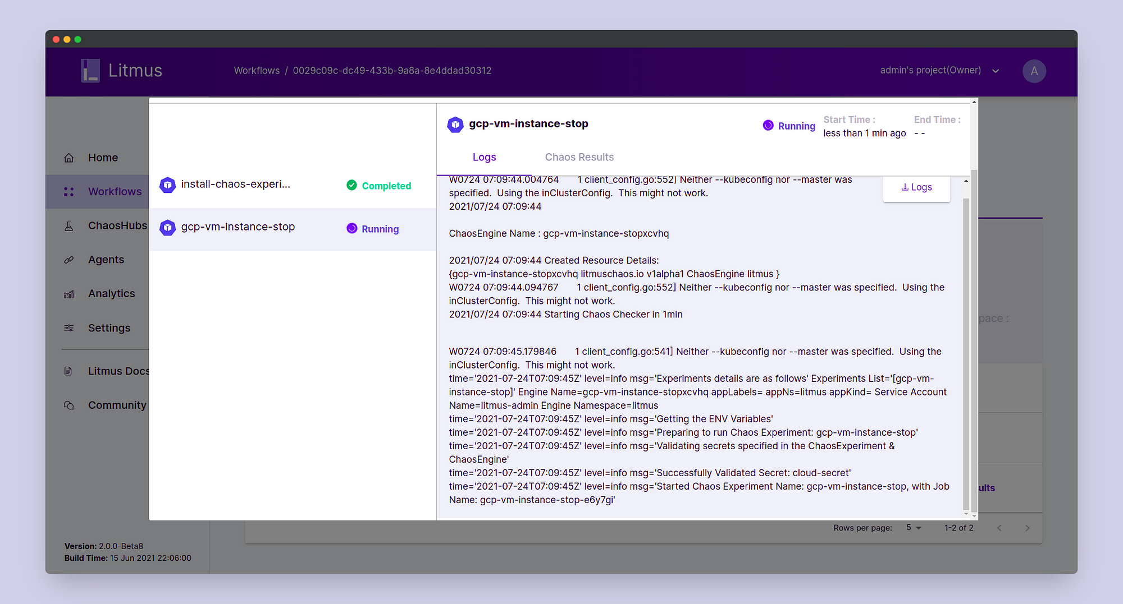Click the Running status icon in header
Screen dimensions: 1123x604
(x=768, y=126)
